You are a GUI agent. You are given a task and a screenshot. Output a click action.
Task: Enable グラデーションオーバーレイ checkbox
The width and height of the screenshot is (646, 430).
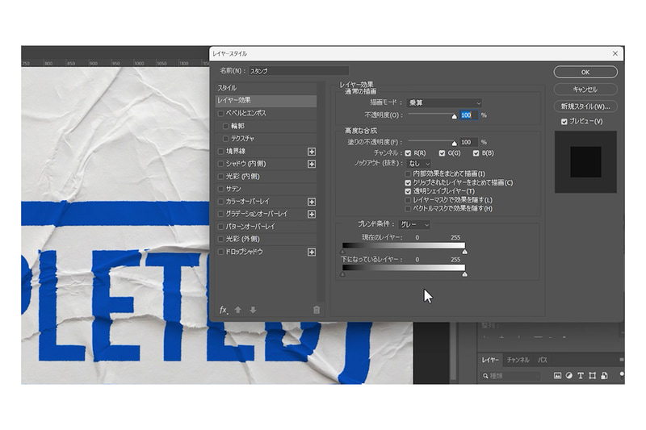tap(220, 214)
